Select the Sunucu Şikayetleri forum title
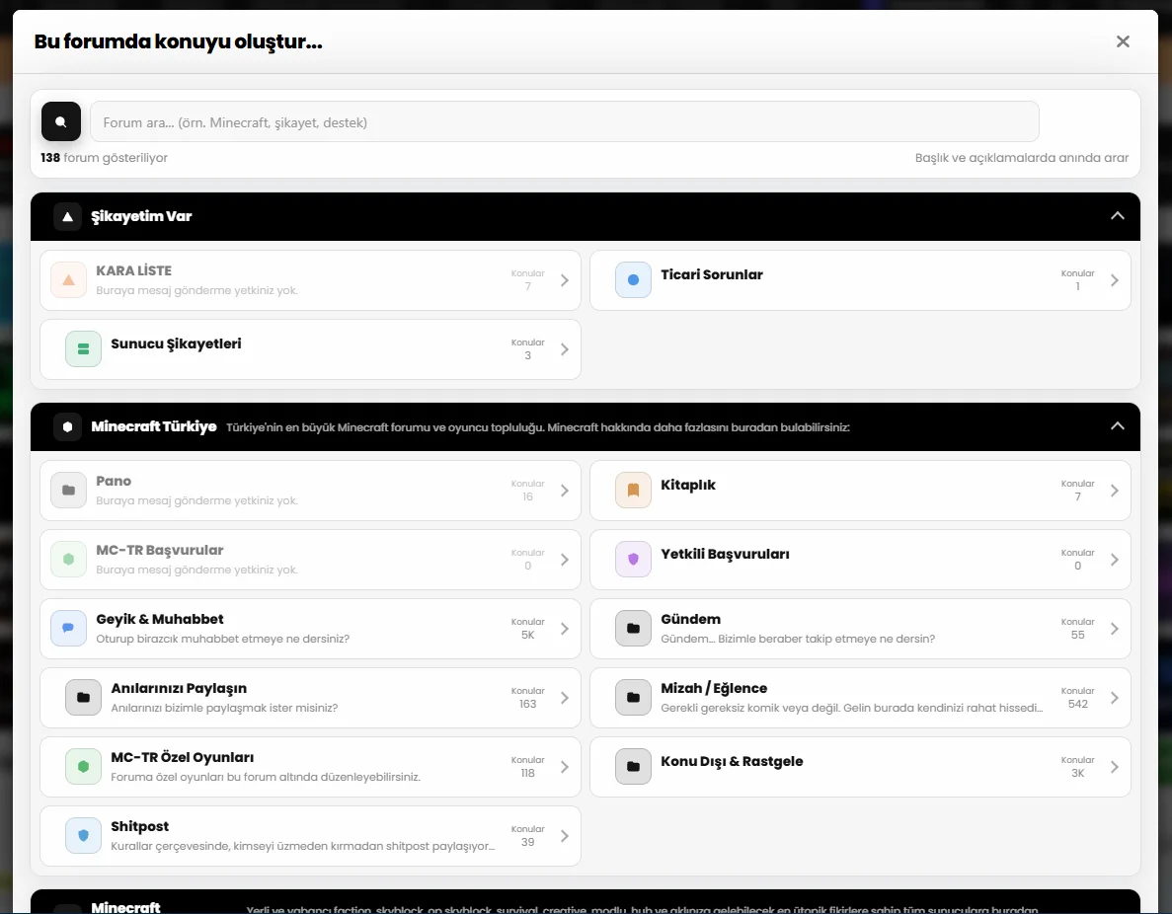1172x914 pixels. pyautogui.click(x=176, y=343)
